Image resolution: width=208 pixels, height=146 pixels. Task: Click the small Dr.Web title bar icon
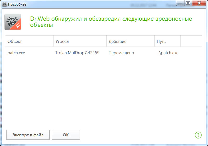point(4,4)
